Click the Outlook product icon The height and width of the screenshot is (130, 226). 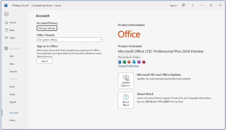click(134, 62)
